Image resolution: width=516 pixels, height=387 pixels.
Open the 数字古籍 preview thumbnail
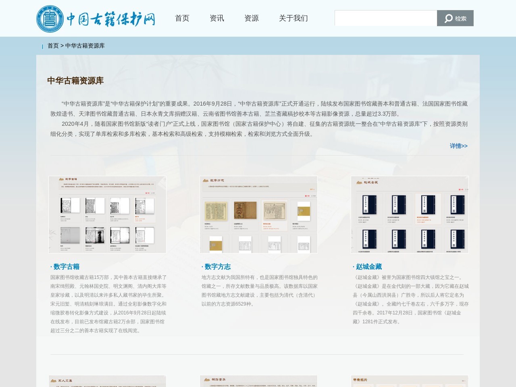click(x=107, y=214)
